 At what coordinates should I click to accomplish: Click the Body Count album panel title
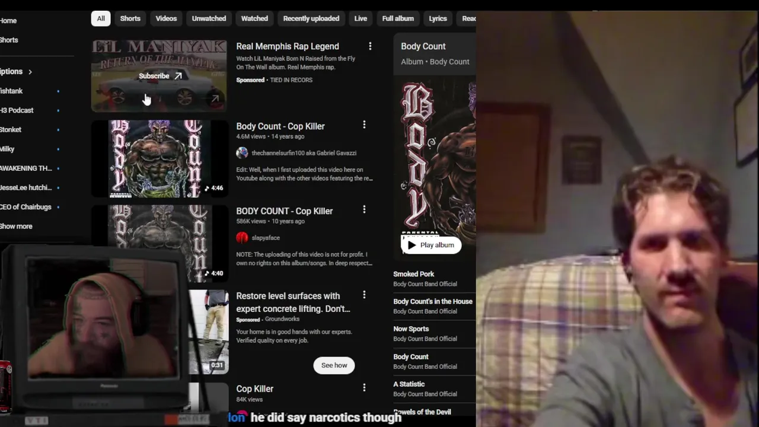point(423,46)
